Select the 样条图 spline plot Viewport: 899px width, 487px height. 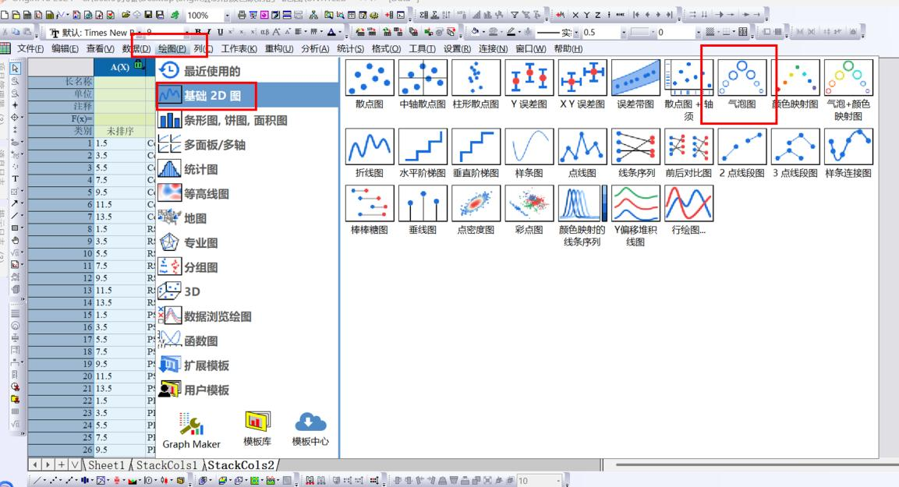click(529, 146)
